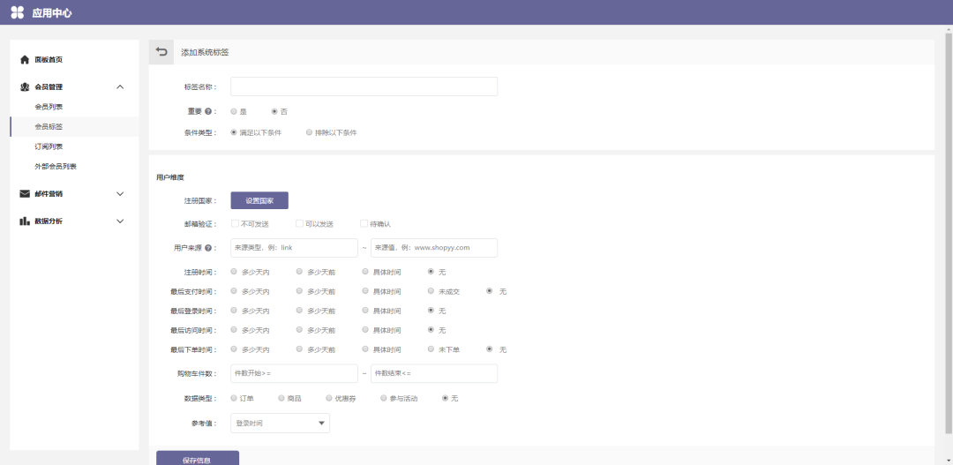Viewport: 953px width, 465px height.
Task: Click the back arrow icon beside 添加系统标签
Action: coord(161,52)
